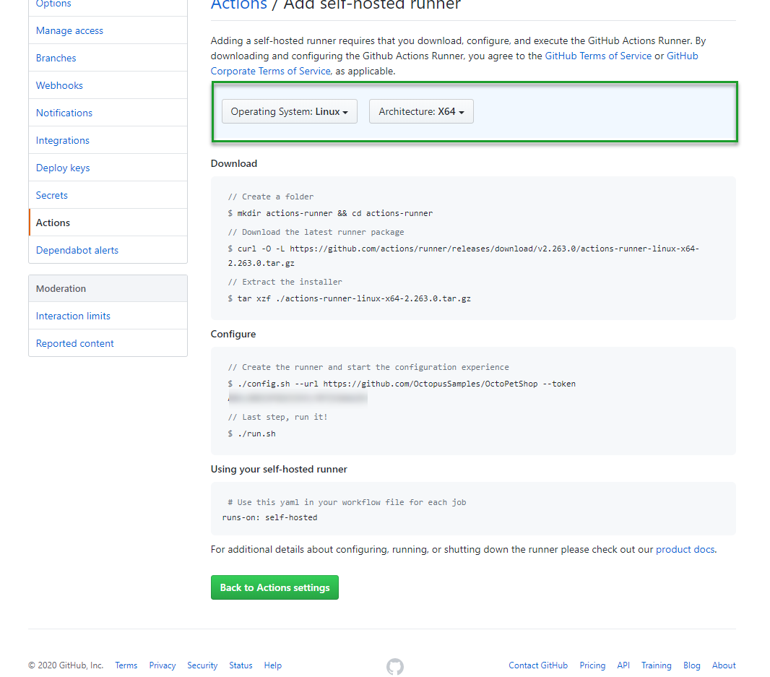The image size is (770, 677).
Task: Navigate to Deploy keys
Action: pyautogui.click(x=63, y=168)
